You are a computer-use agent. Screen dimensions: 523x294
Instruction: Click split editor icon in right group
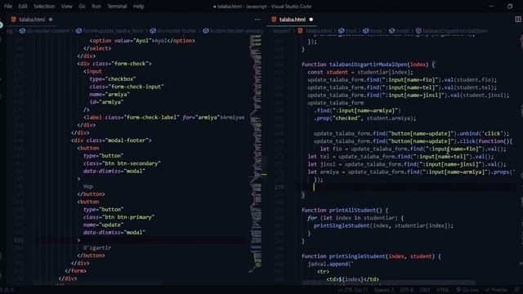518,20
